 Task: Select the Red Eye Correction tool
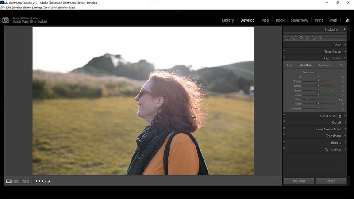301,38
